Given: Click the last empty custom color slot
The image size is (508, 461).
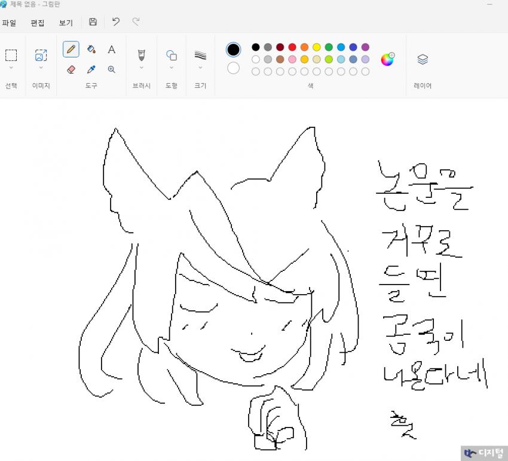Looking at the screenshot, I should tap(365, 72).
